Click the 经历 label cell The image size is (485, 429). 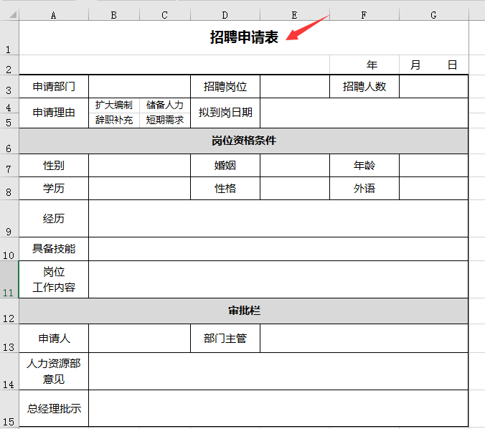point(54,218)
